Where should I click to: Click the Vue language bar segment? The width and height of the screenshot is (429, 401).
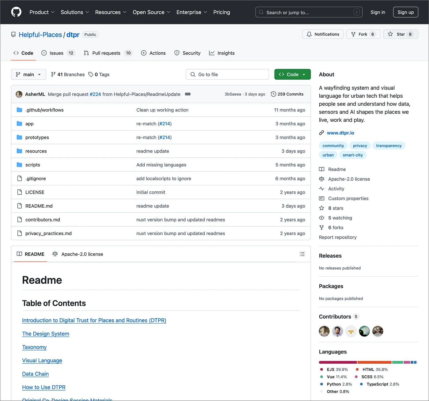(397, 362)
